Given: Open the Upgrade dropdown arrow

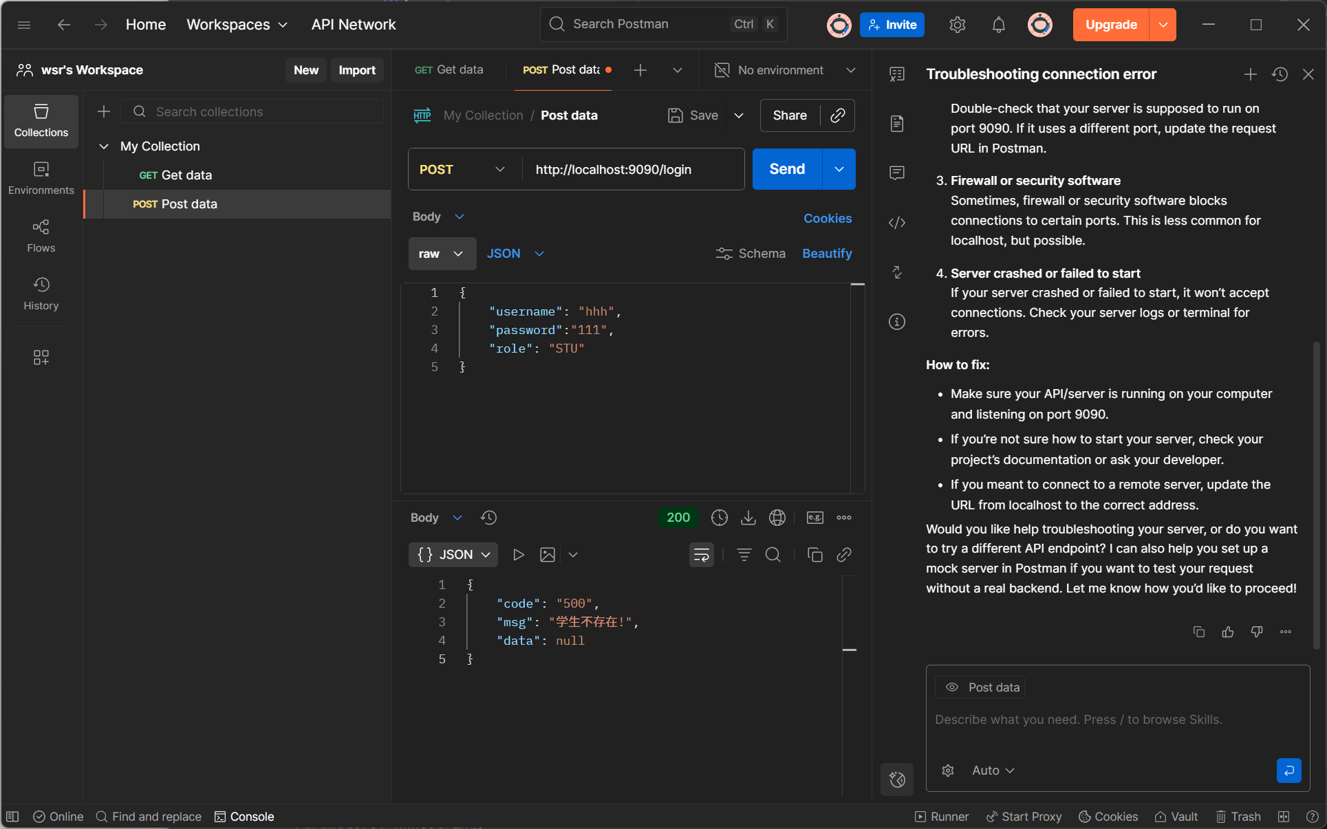Looking at the screenshot, I should click(x=1163, y=25).
